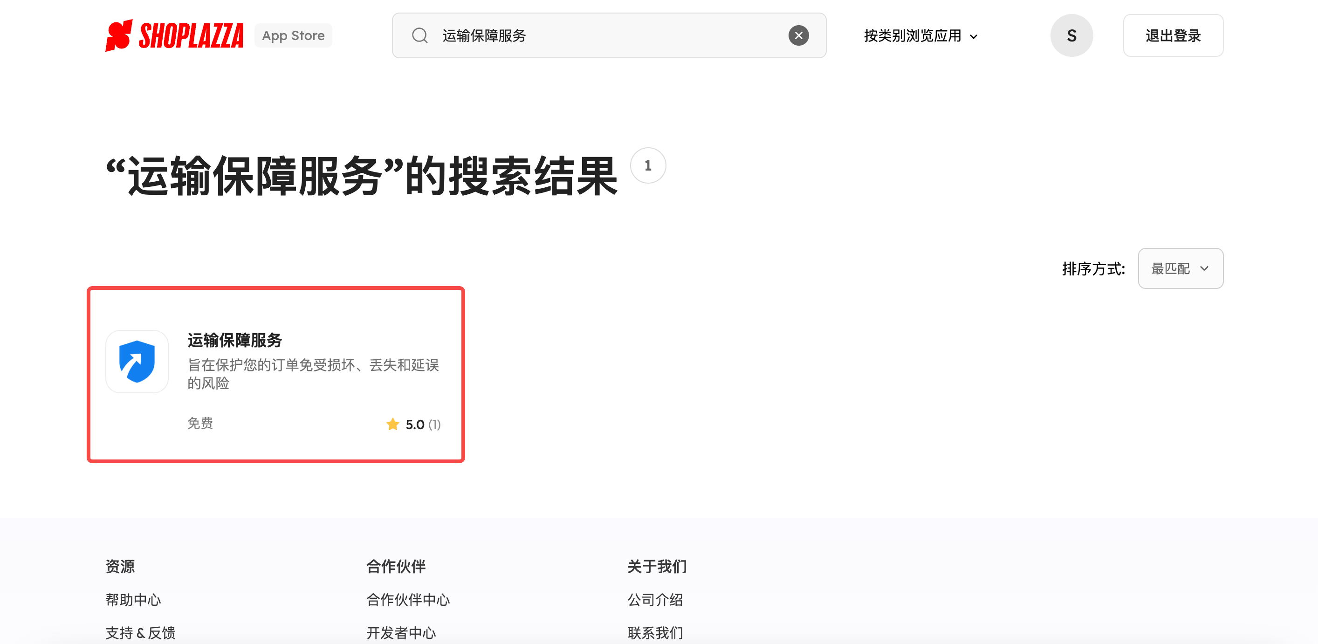Click the Shoplazza logo
Image resolution: width=1318 pixels, height=644 pixels.
pos(174,35)
